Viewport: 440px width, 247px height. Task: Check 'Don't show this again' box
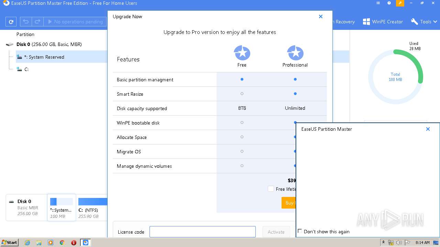[300, 231]
